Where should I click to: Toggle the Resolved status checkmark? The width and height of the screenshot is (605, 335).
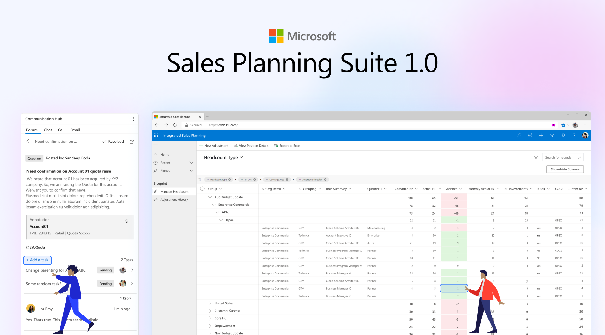click(104, 142)
